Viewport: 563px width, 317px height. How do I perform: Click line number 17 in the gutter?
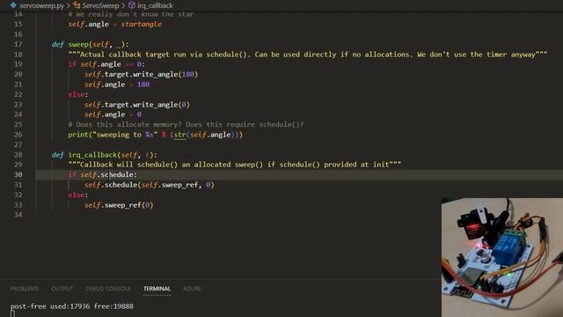point(18,44)
